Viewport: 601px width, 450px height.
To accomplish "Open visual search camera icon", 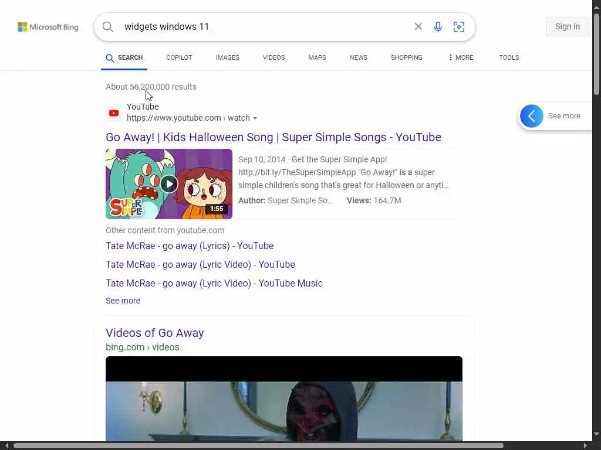I will 459,27.
